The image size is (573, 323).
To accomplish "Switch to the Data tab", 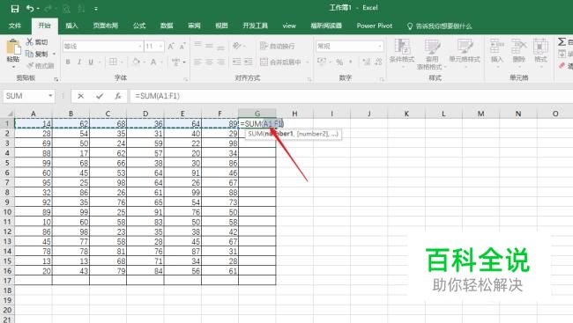I will point(167,26).
